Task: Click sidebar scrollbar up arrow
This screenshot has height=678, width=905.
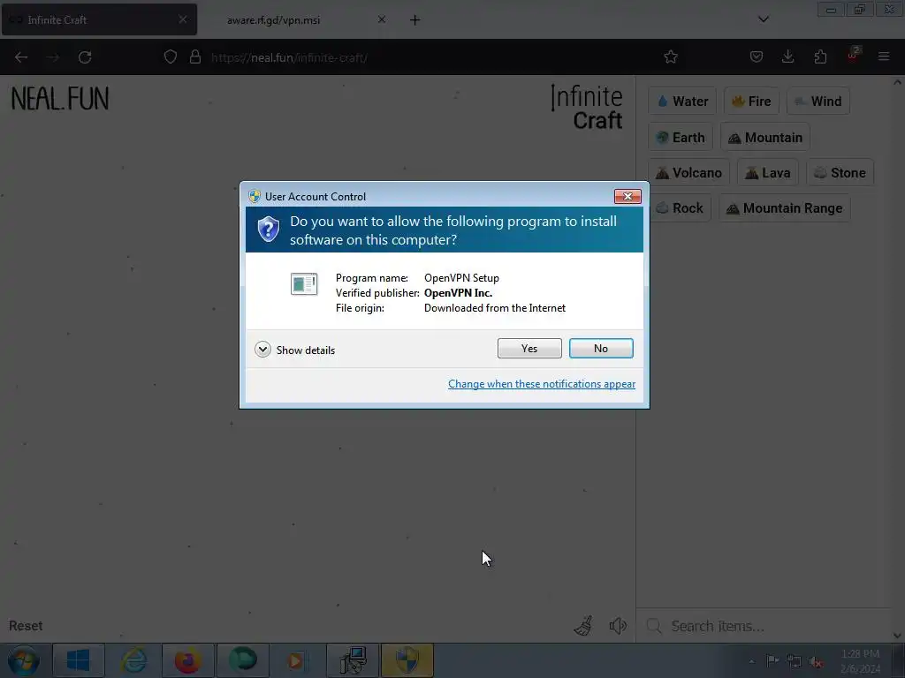Action: (x=898, y=82)
